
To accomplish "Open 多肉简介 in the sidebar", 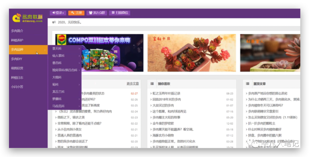I will 28,31.
